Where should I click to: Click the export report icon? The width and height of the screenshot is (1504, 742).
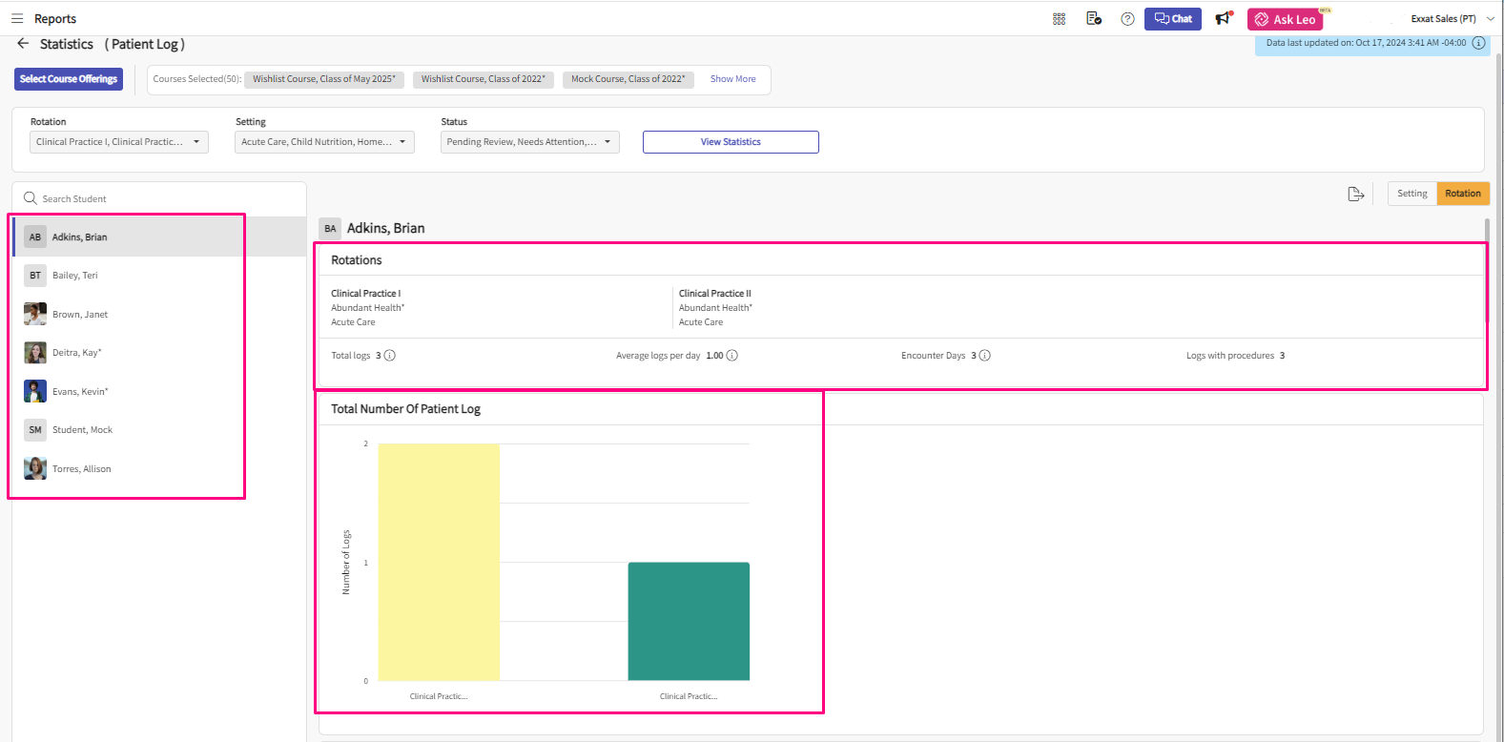(1355, 194)
